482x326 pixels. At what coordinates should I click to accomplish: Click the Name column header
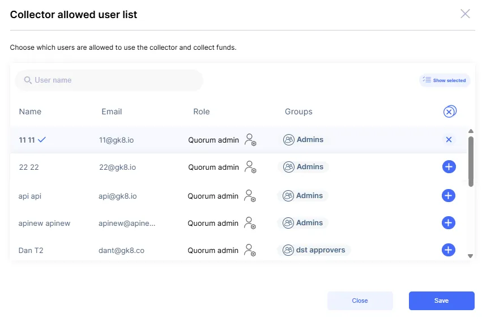[30, 111]
